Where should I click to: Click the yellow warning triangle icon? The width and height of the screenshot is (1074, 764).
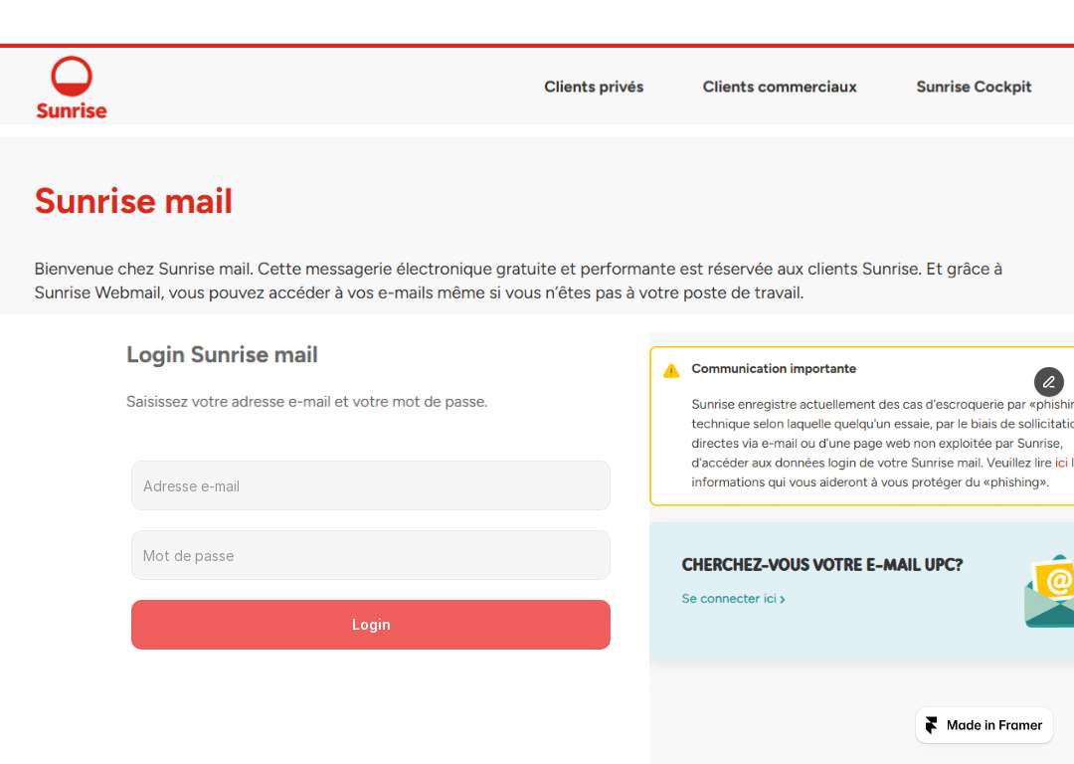point(671,371)
